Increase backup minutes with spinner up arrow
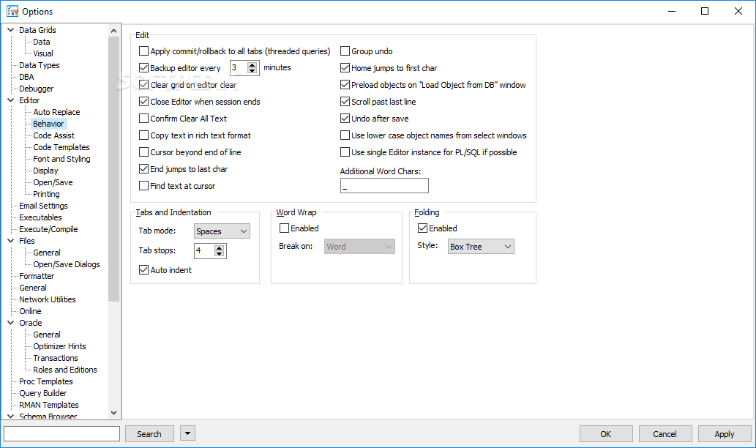 252,64
